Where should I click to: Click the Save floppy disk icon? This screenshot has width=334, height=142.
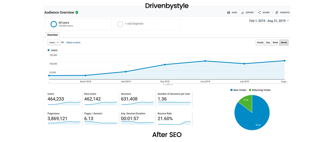click(x=229, y=13)
